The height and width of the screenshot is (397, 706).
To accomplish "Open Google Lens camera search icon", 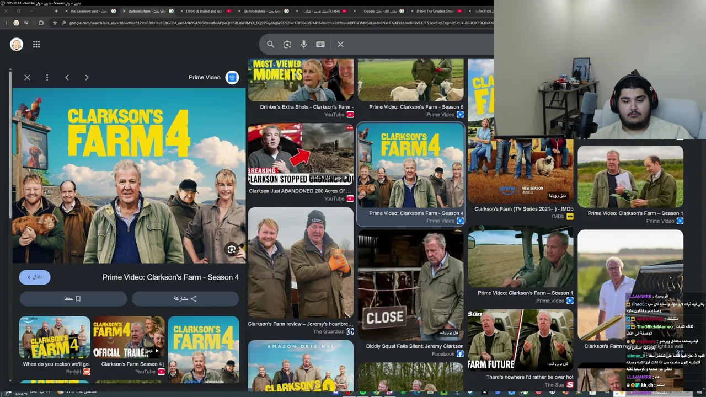I will (x=287, y=44).
